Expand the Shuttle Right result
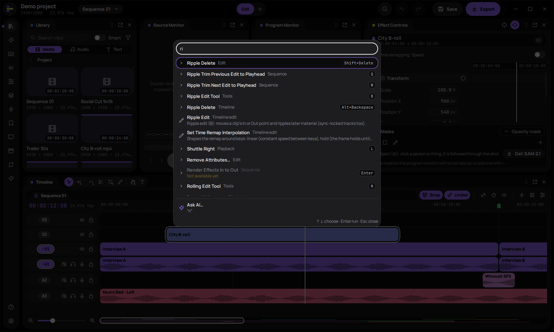The width and height of the screenshot is (554, 332). 181,149
